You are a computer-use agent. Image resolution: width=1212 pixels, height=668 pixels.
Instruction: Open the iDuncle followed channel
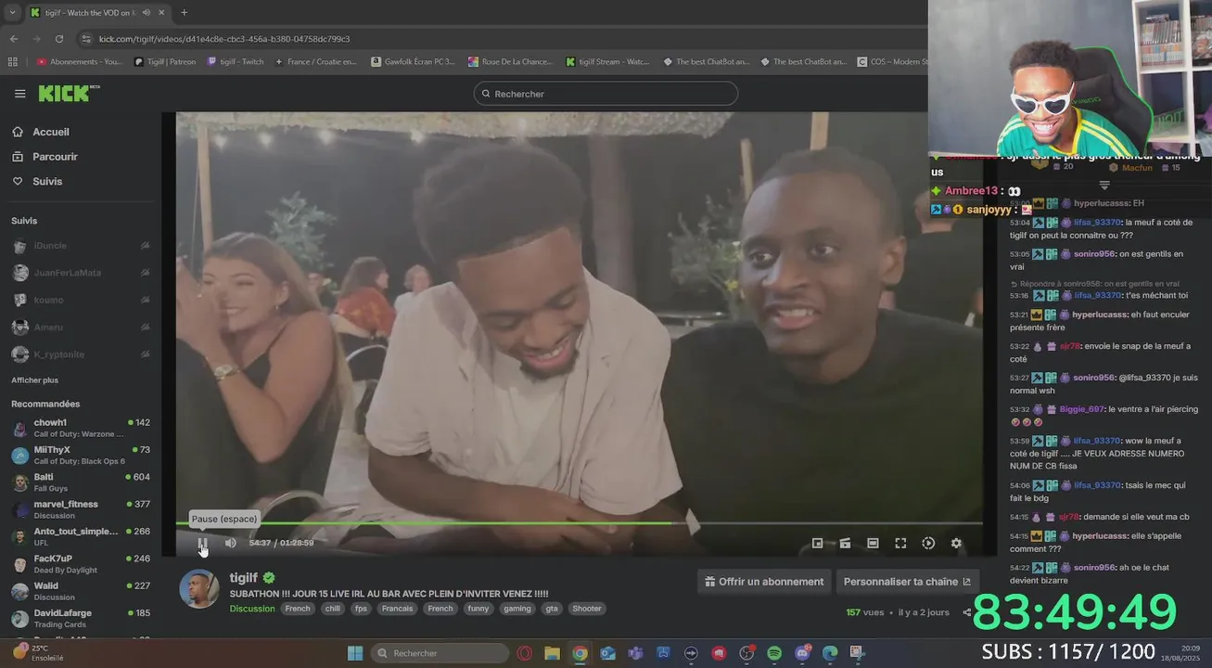(x=81, y=246)
